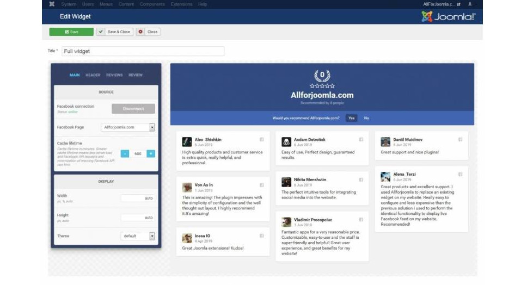This screenshot has width=527, height=285.
Task: Click Facebook icon on Alex Shishkin review
Action: click(261, 139)
